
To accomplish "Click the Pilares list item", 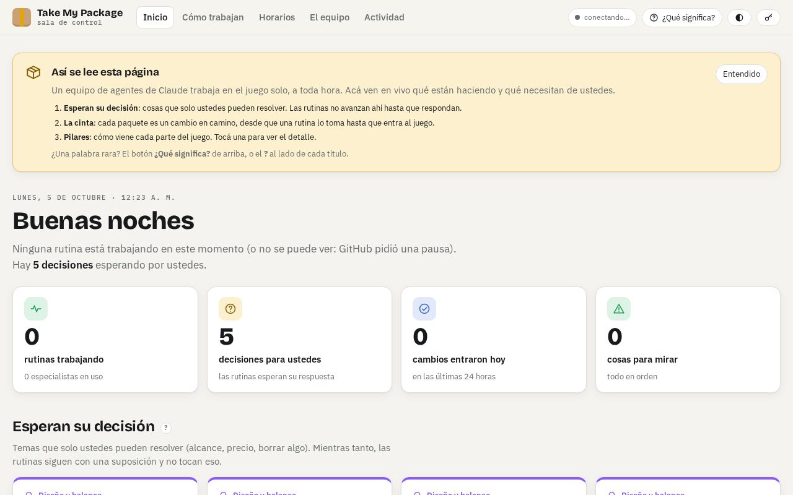I will (x=190, y=137).
